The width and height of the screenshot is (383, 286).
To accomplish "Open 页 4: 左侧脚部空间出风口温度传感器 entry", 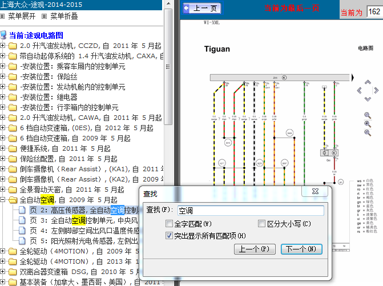I will click(x=84, y=231).
